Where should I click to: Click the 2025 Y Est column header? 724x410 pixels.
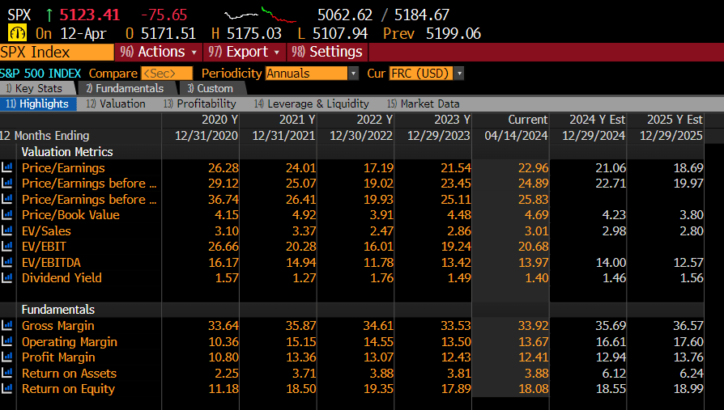click(x=675, y=120)
